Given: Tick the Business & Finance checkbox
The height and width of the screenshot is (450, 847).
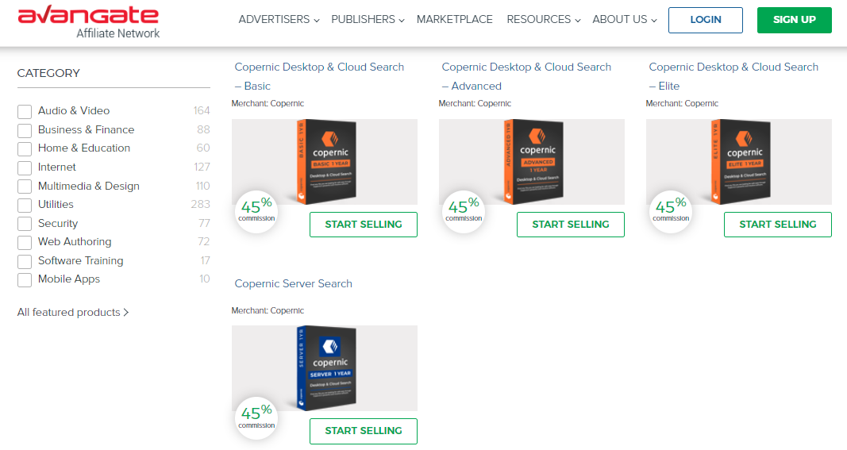Looking at the screenshot, I should click(x=25, y=131).
